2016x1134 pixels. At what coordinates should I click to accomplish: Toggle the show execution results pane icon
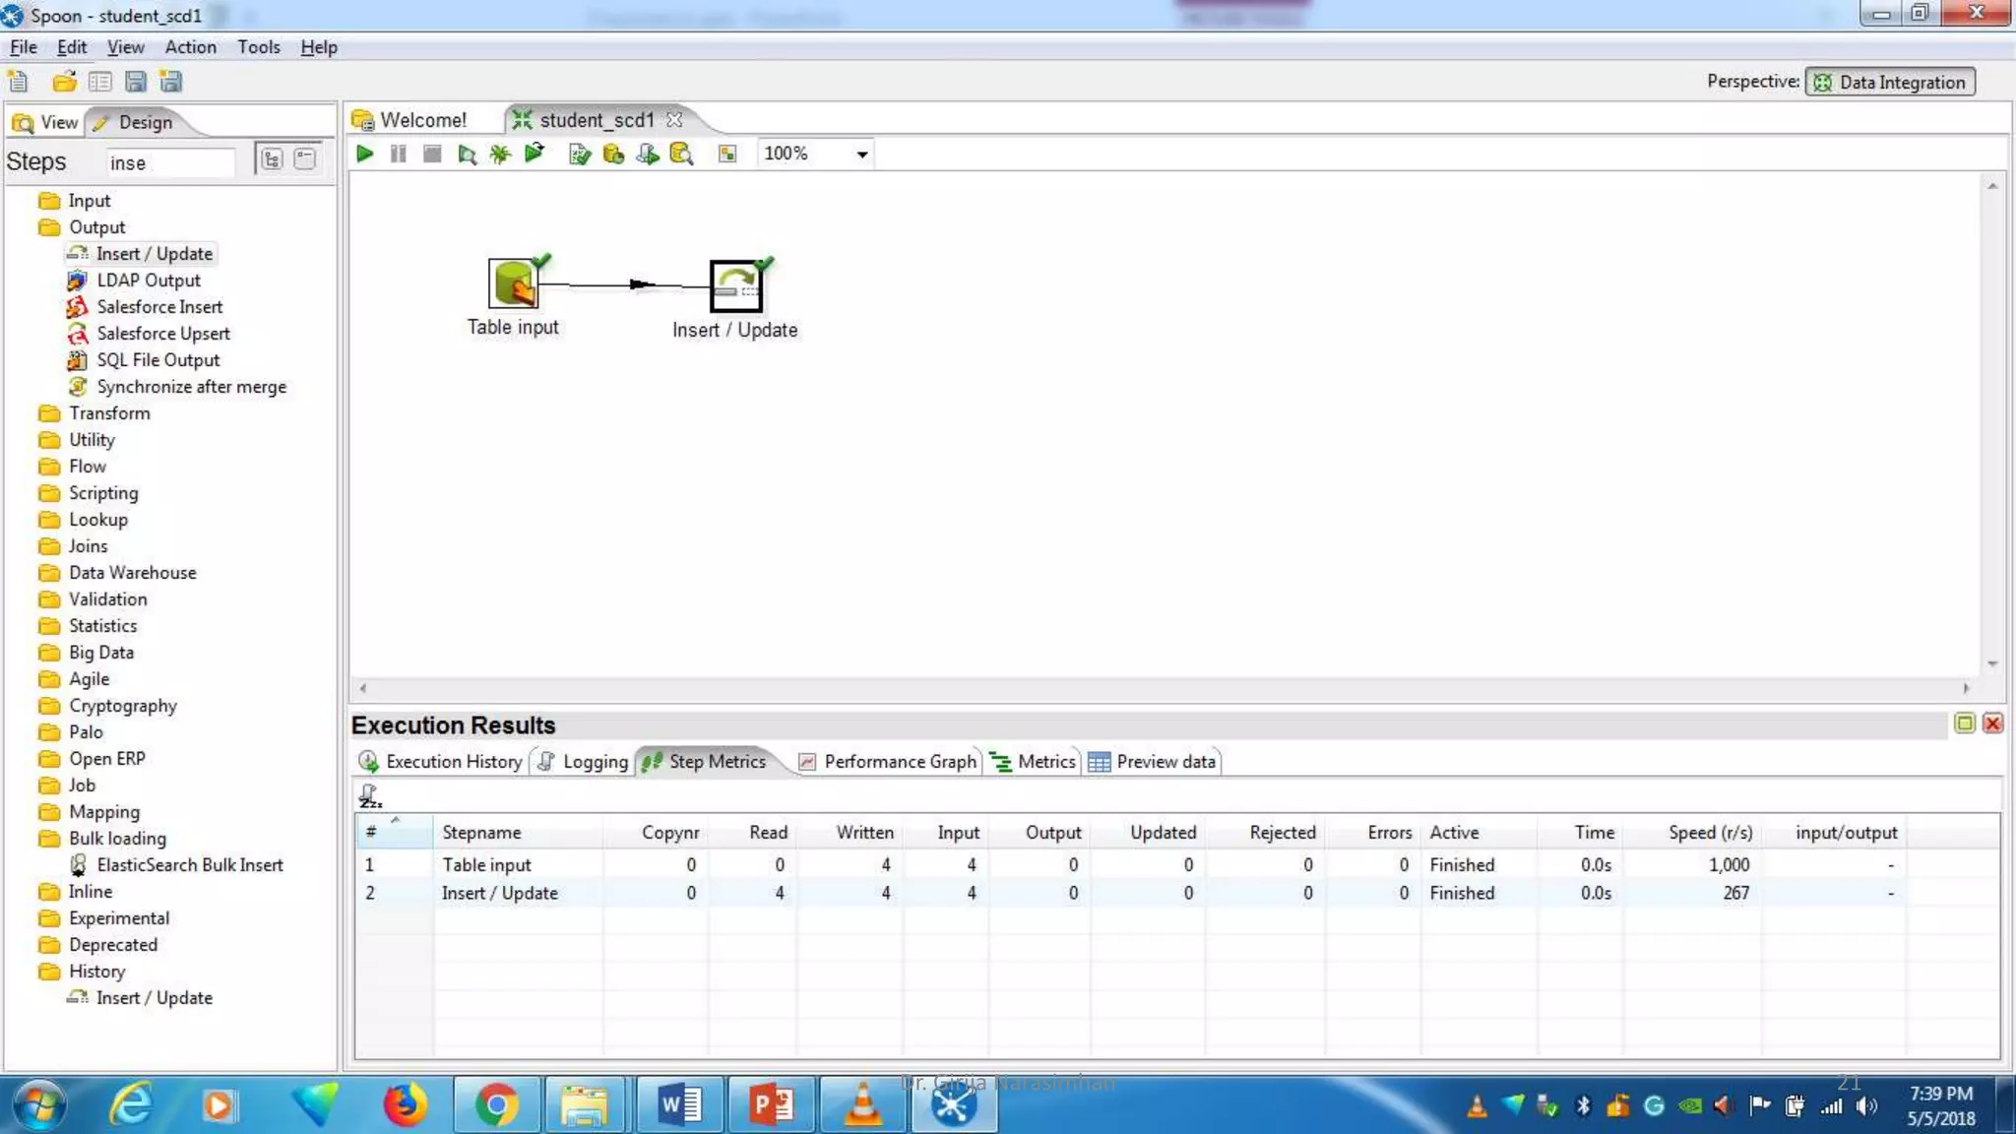tap(727, 154)
